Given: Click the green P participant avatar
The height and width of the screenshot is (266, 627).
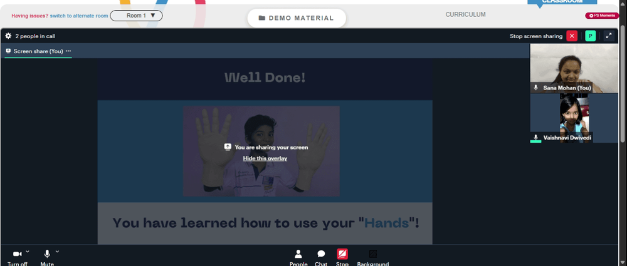Looking at the screenshot, I should (x=590, y=36).
